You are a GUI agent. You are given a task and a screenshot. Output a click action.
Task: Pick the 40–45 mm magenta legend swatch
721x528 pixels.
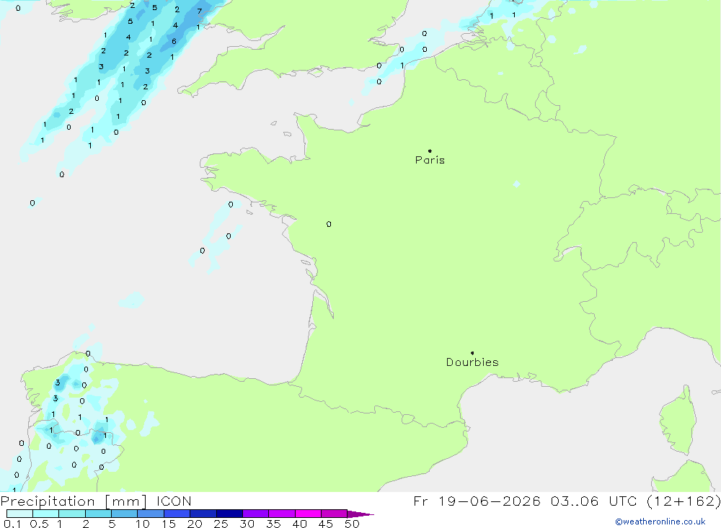308,514
